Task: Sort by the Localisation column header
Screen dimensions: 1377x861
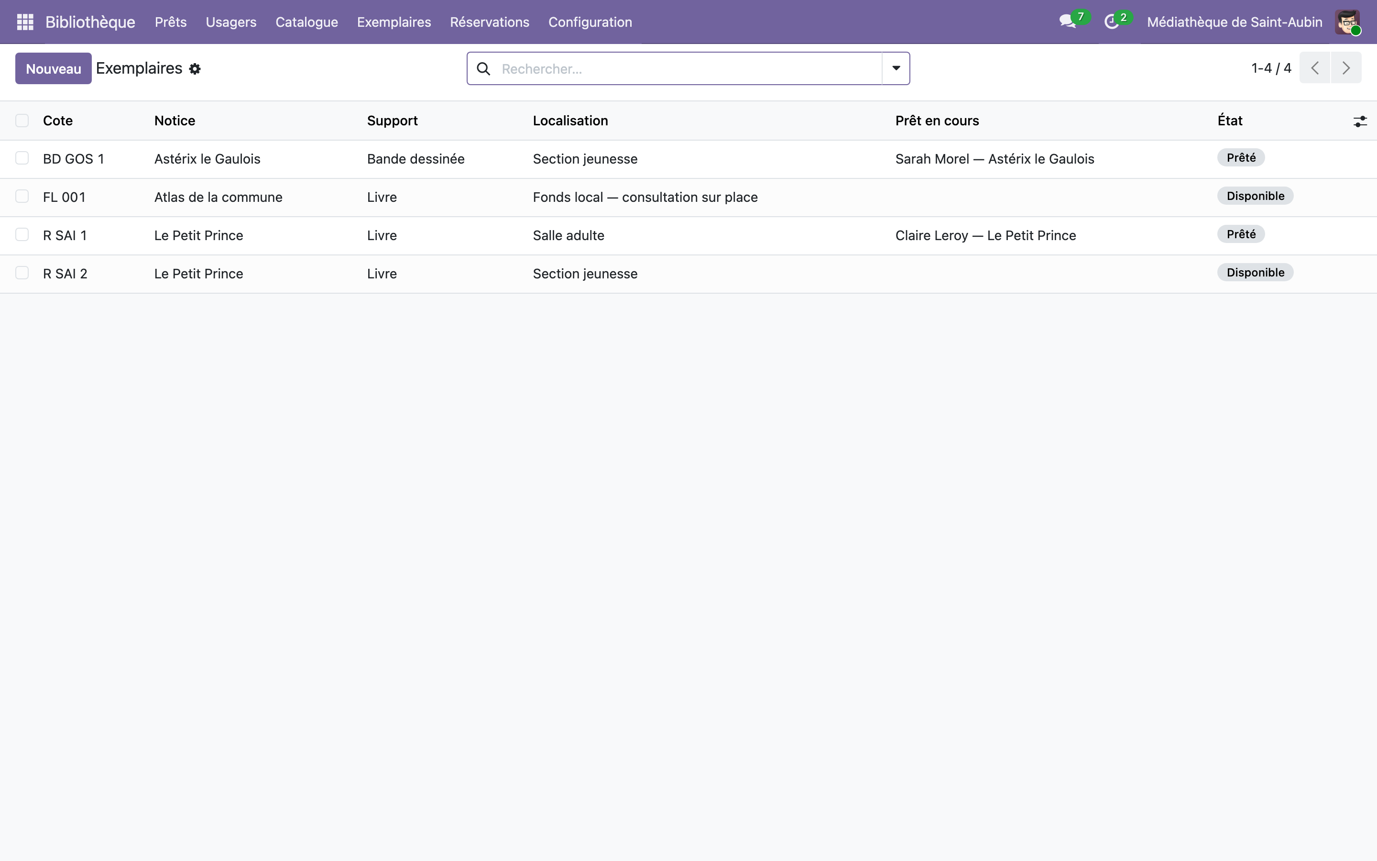Action: [x=570, y=121]
